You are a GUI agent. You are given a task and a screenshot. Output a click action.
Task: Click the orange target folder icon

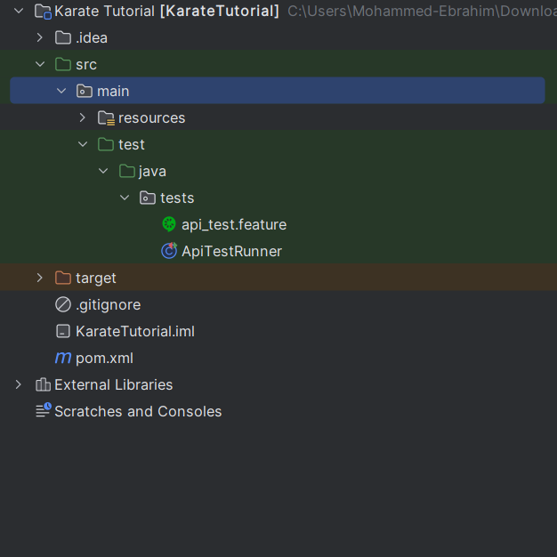tap(63, 278)
